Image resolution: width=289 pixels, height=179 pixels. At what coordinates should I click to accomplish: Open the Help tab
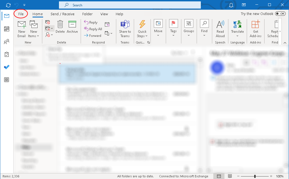tap(119, 14)
